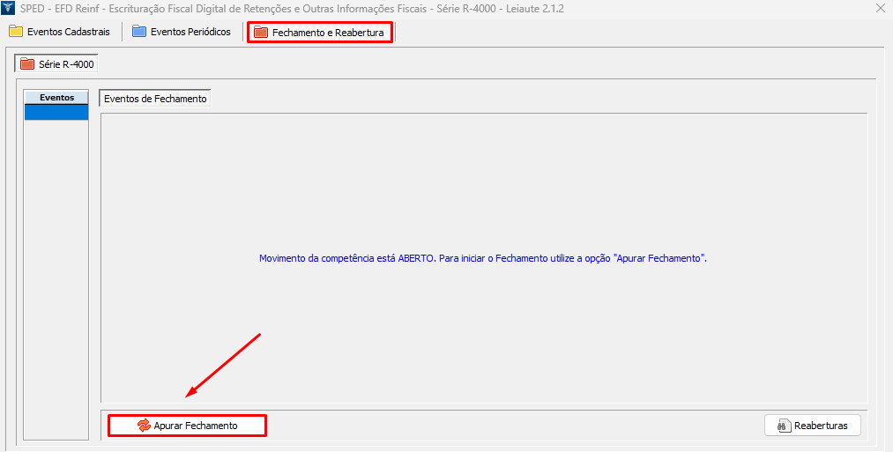Select the Fechamento e Reabertura tab
The height and width of the screenshot is (452, 893).
pos(327,33)
